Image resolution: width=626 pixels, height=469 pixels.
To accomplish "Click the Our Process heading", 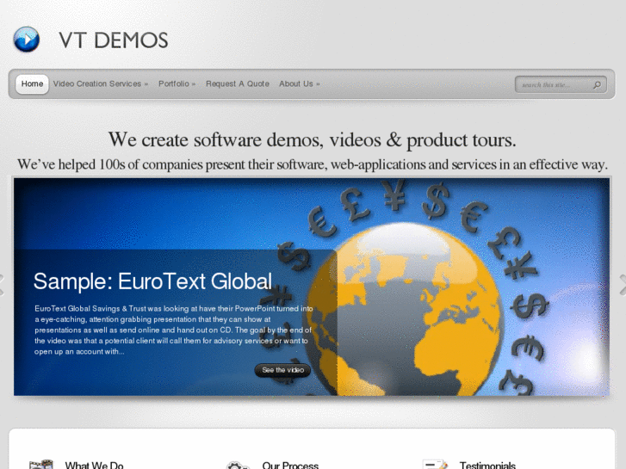I will 290,466.
